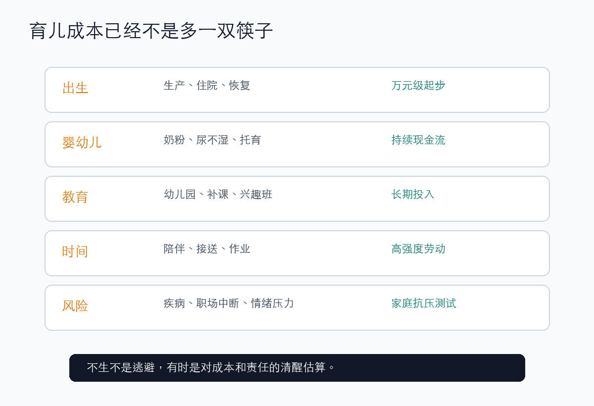
Task: Select the 风险 row heading
Action: 75,306
